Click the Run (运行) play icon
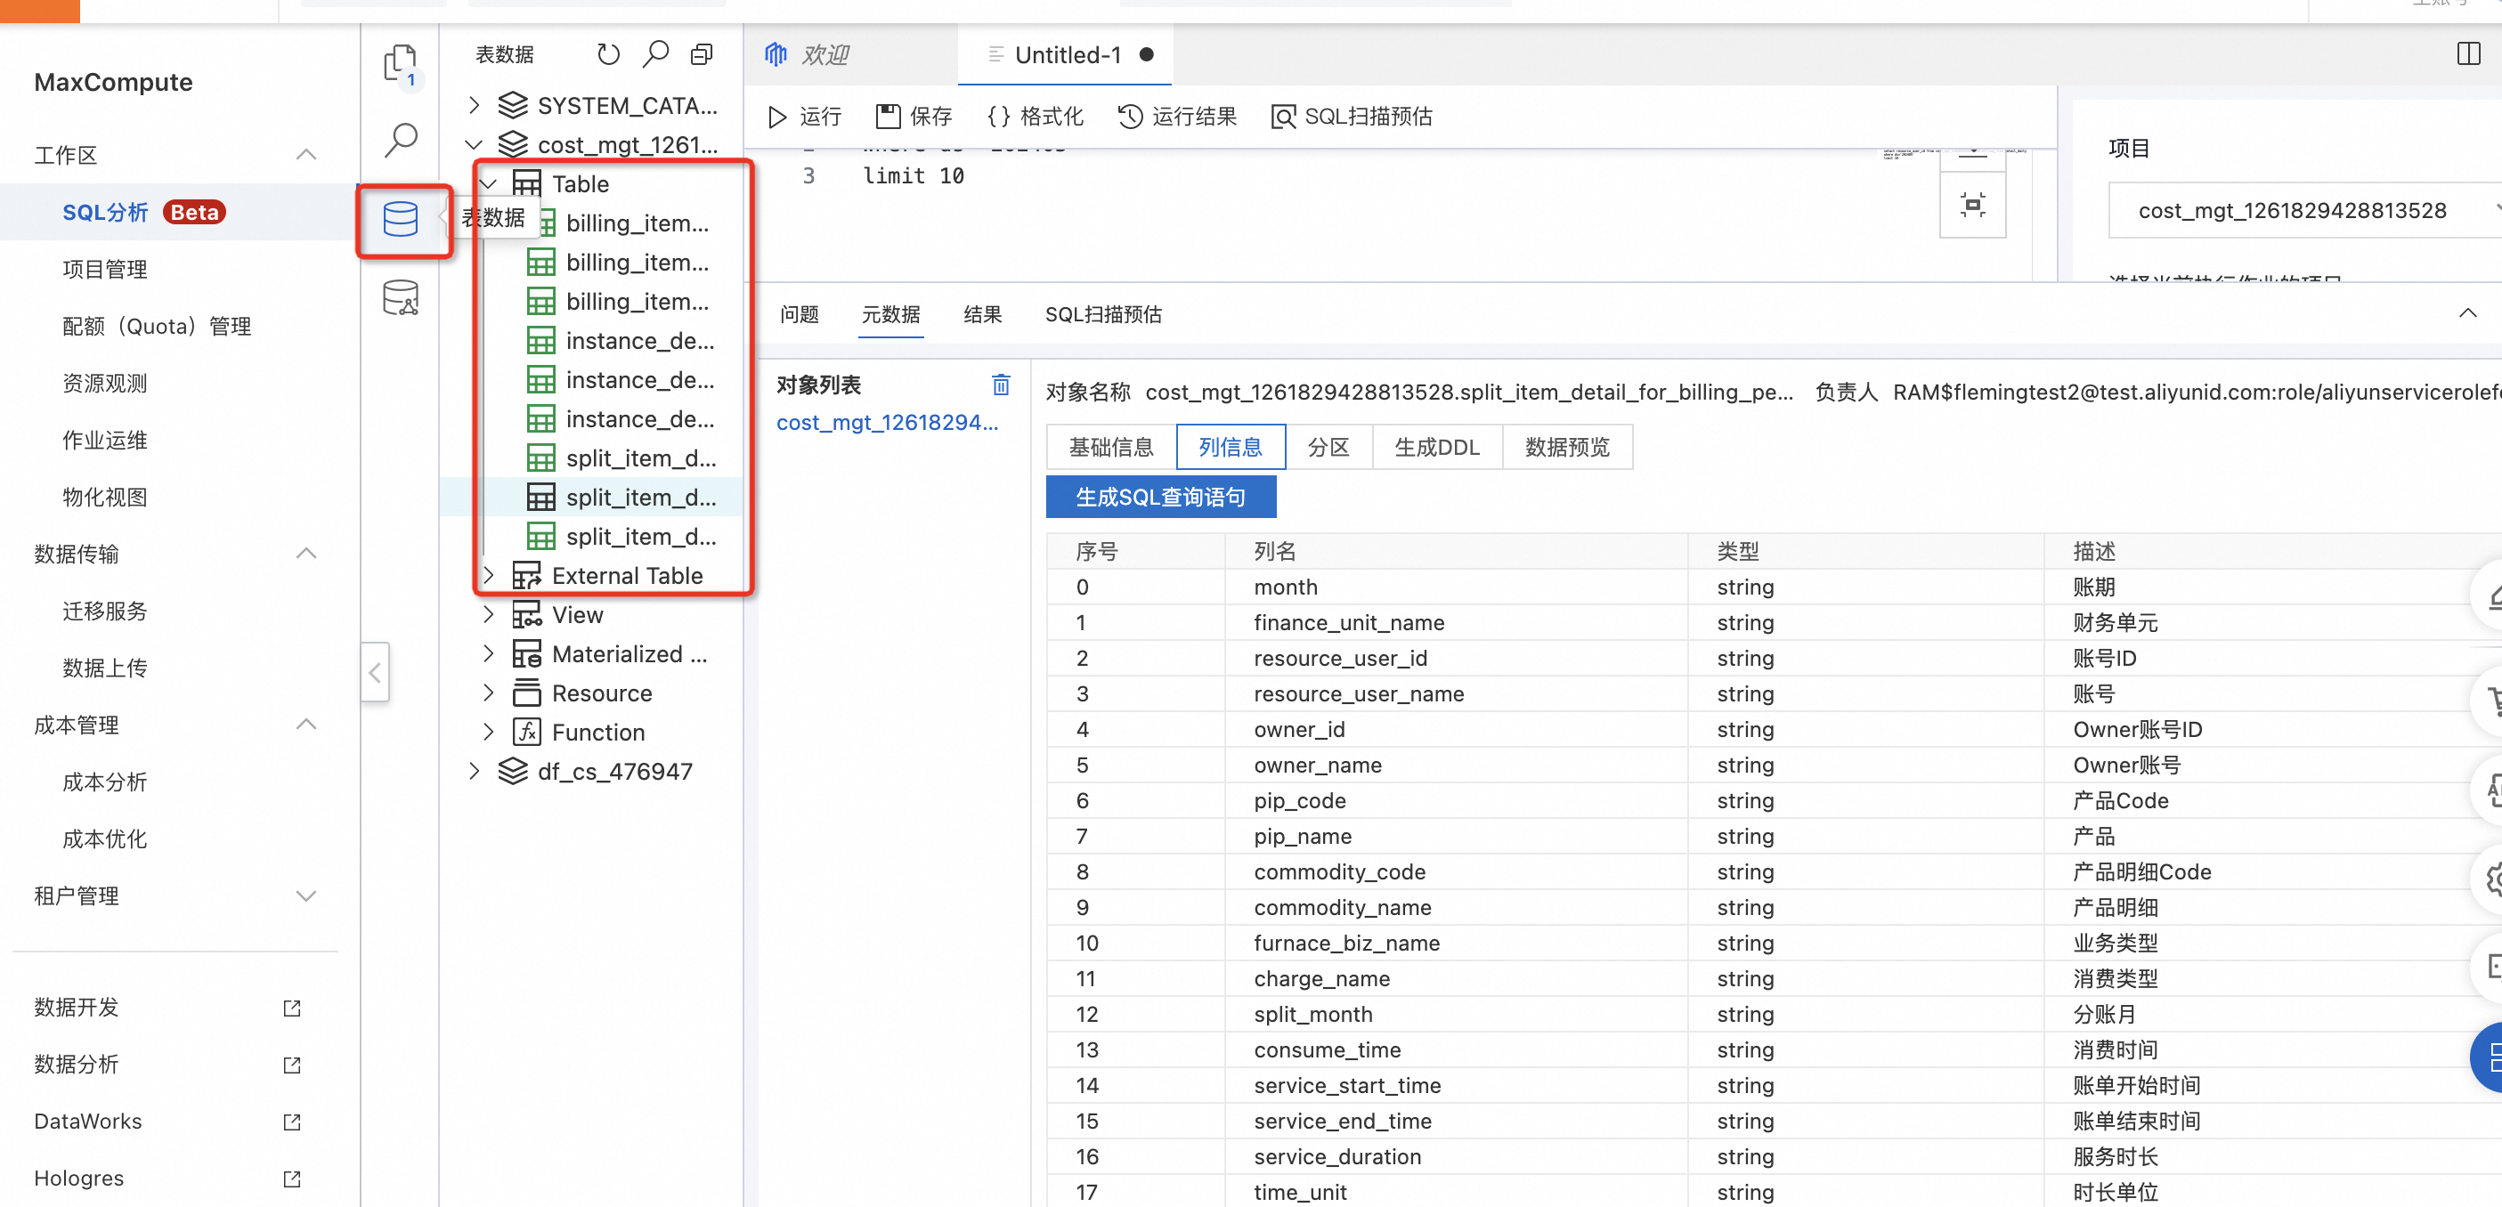The height and width of the screenshot is (1207, 2502). [777, 117]
